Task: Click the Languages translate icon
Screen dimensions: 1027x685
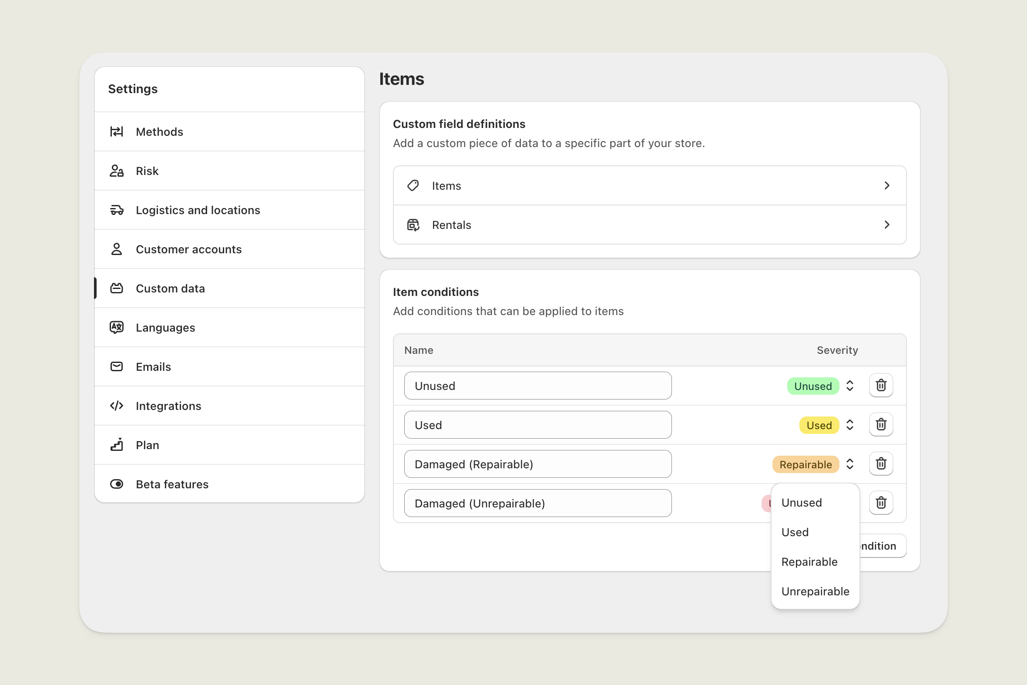Action: (x=116, y=327)
